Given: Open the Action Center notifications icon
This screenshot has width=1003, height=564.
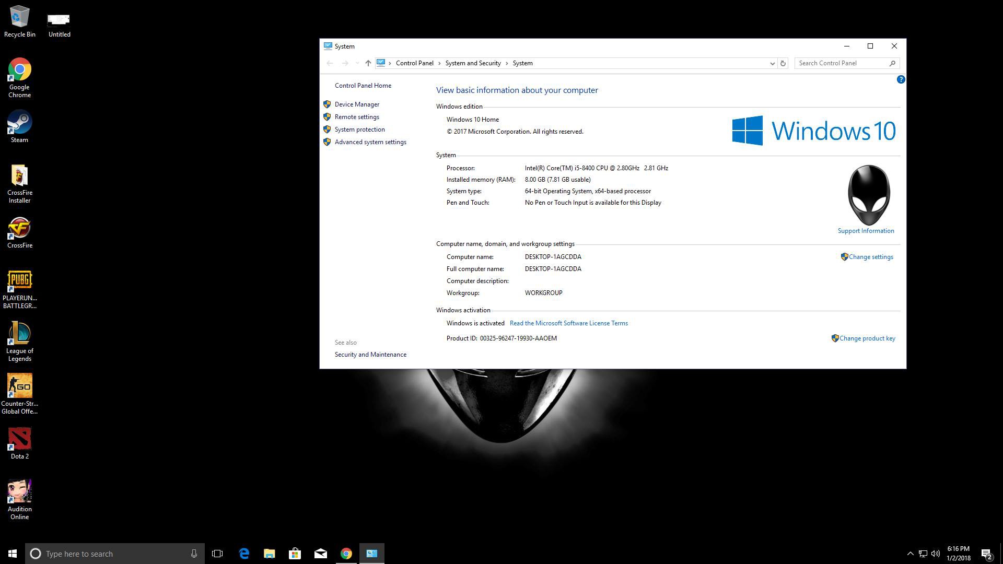Looking at the screenshot, I should click(987, 554).
